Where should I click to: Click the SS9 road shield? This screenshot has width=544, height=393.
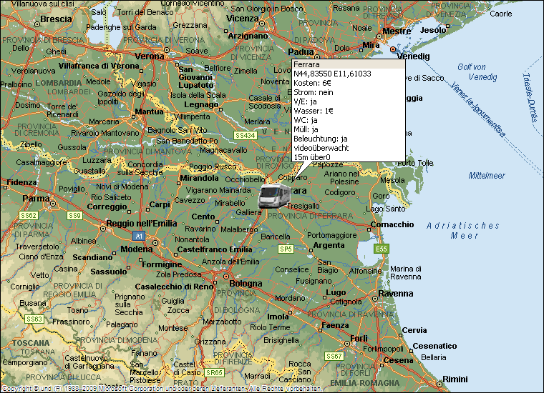[x=74, y=215]
